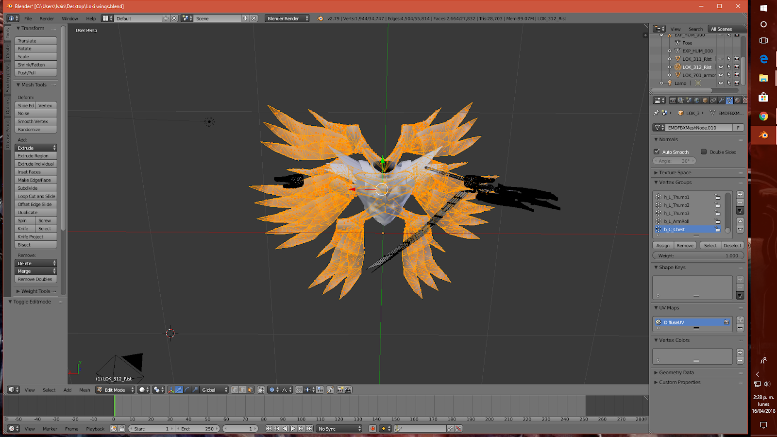Click the Assign button under Vertex Groups
This screenshot has width=777, height=437.
662,245
